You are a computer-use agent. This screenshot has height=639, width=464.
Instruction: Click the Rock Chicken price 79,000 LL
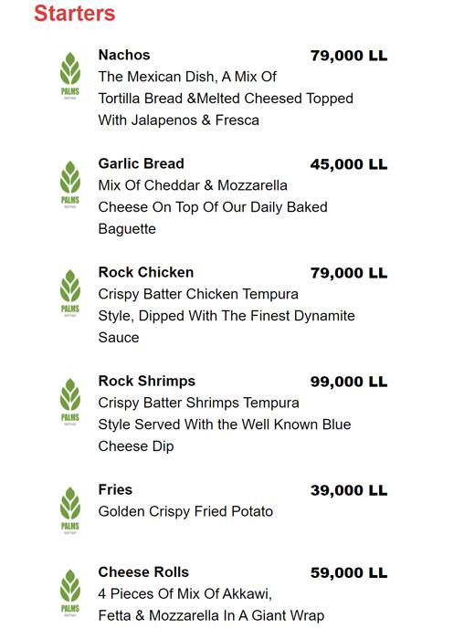(x=349, y=273)
